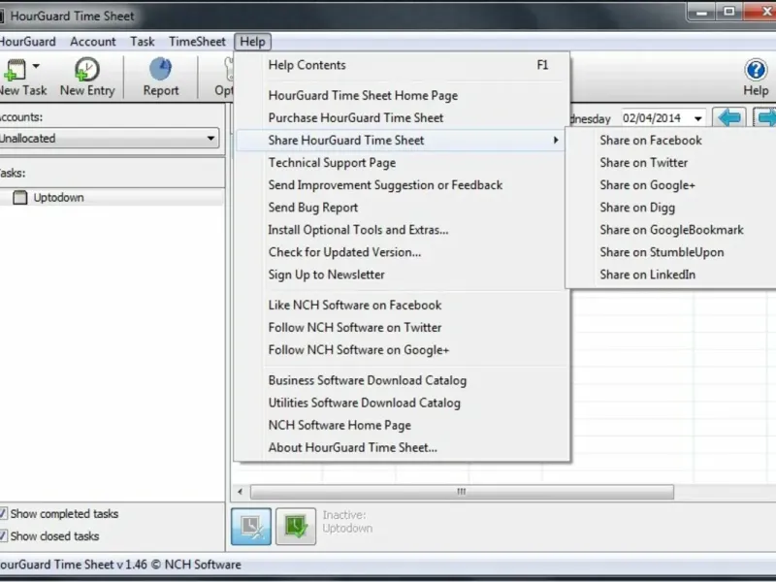Open the Account menu
This screenshot has height=582, width=776.
92,42
